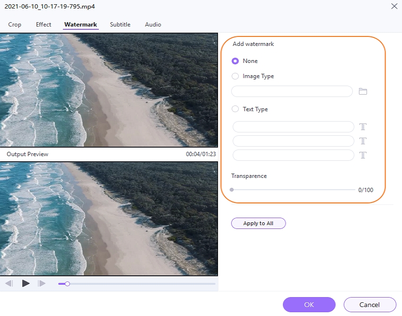Select the Image Type radio option

(x=235, y=76)
